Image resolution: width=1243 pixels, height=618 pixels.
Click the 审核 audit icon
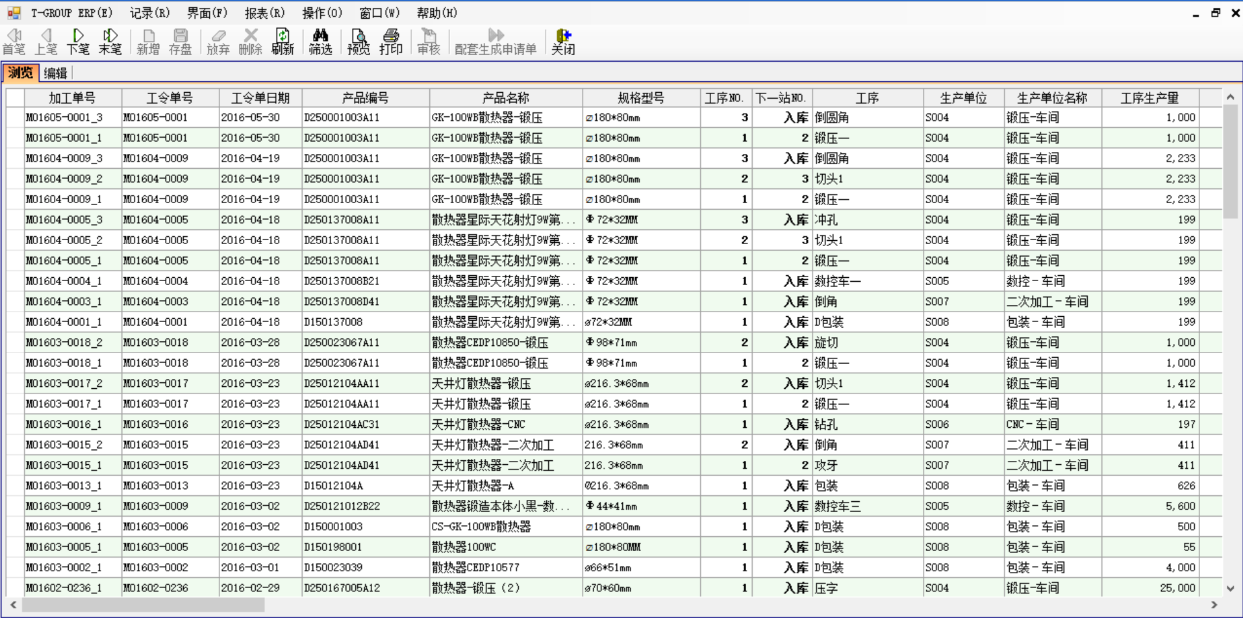[x=429, y=42]
